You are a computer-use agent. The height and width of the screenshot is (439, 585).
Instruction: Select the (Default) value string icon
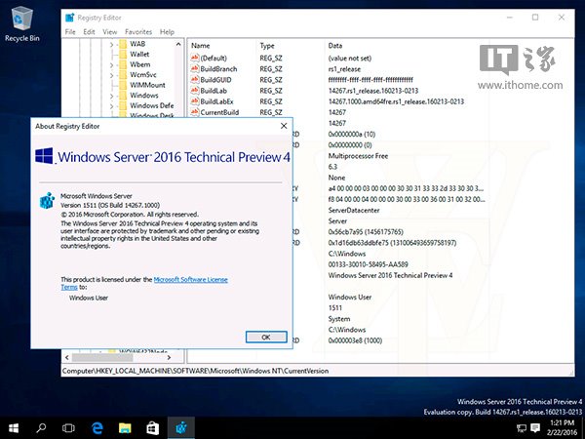pyautogui.click(x=194, y=58)
